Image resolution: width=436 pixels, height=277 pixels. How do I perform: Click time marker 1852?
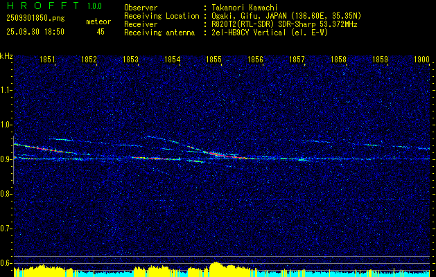(89, 59)
